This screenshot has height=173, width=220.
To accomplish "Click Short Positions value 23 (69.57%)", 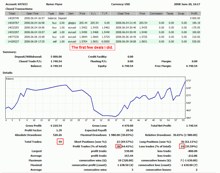I will [x=125, y=142].
